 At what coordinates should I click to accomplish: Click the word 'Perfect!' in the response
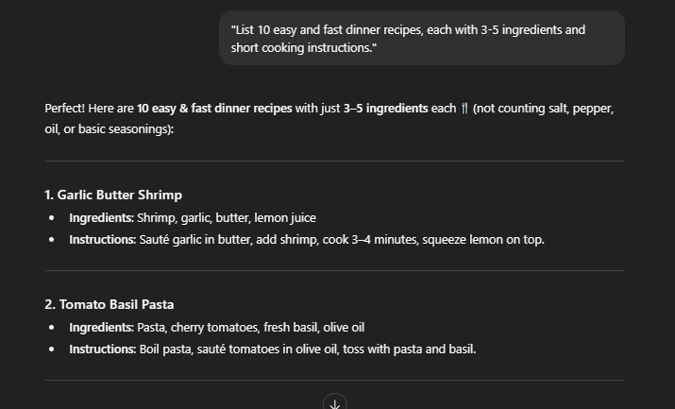coord(65,109)
